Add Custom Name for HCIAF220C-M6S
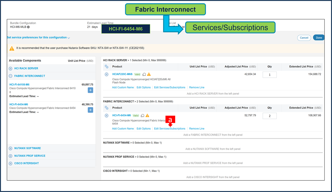Screen dimensions: 332x192 [123, 87]
